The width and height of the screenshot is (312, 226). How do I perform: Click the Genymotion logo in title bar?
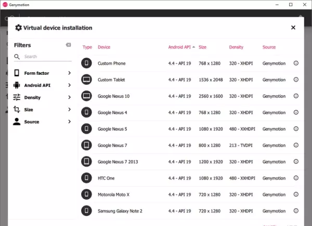(5, 5)
